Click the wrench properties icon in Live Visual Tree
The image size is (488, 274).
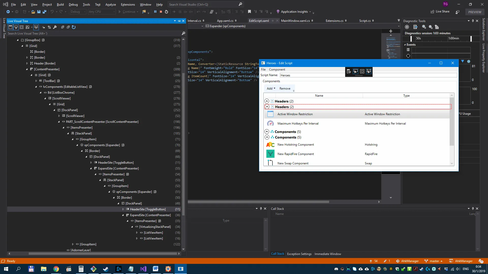coord(55,27)
